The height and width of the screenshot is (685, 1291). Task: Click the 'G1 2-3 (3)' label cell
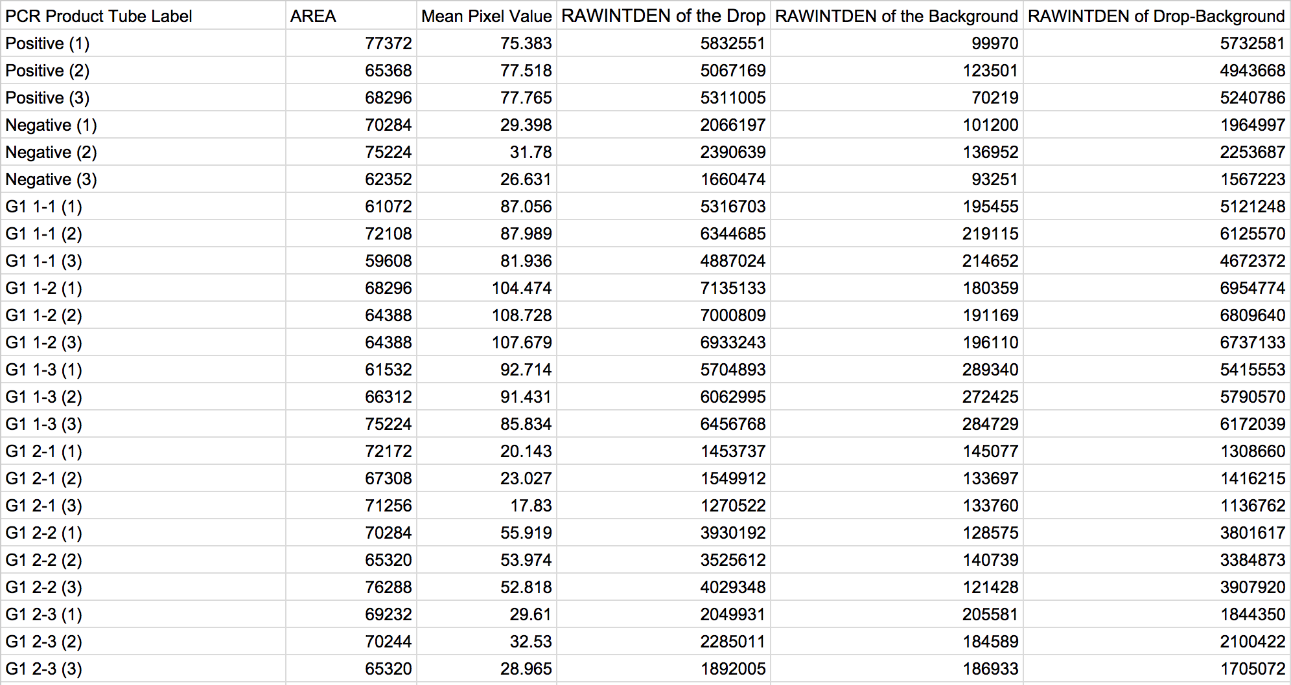point(44,669)
